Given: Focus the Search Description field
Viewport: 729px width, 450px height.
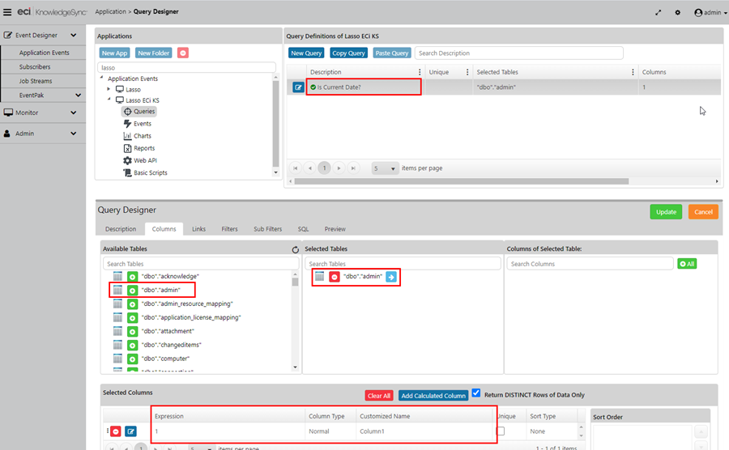Looking at the screenshot, I should pos(519,53).
